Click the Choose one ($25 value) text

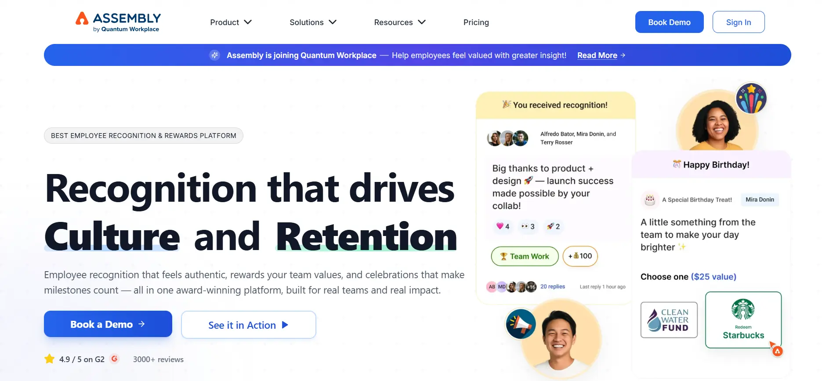tap(688, 277)
